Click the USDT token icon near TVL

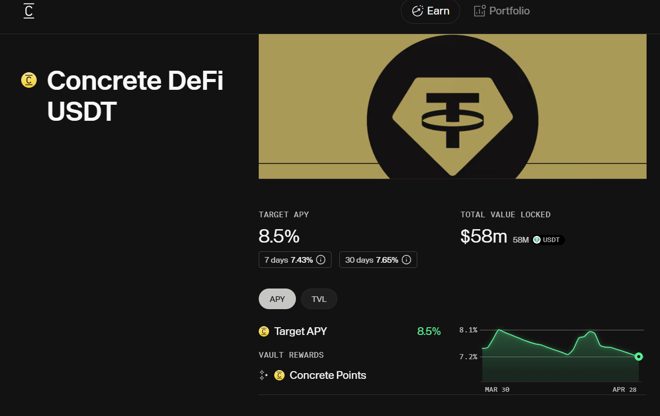point(537,239)
